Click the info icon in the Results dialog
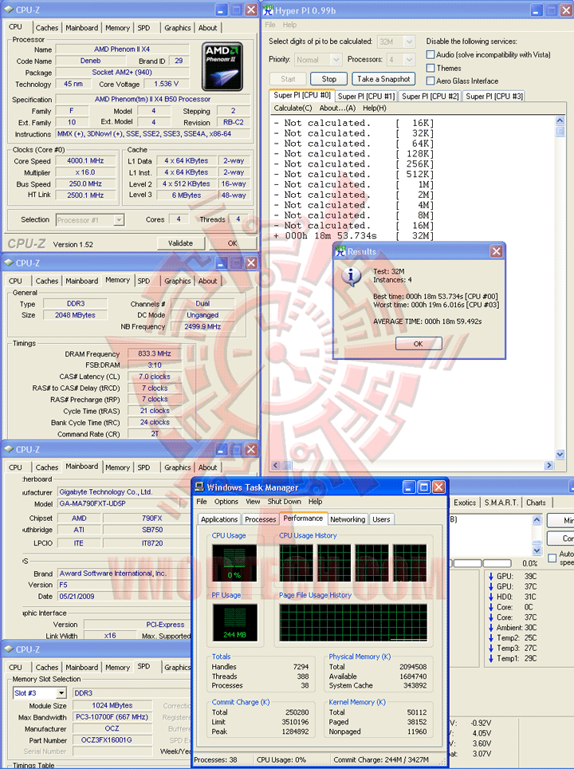This screenshot has width=574, height=769. pyautogui.click(x=351, y=277)
